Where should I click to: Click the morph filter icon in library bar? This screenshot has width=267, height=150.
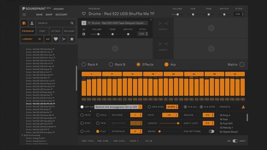pyautogui.click(x=64, y=39)
